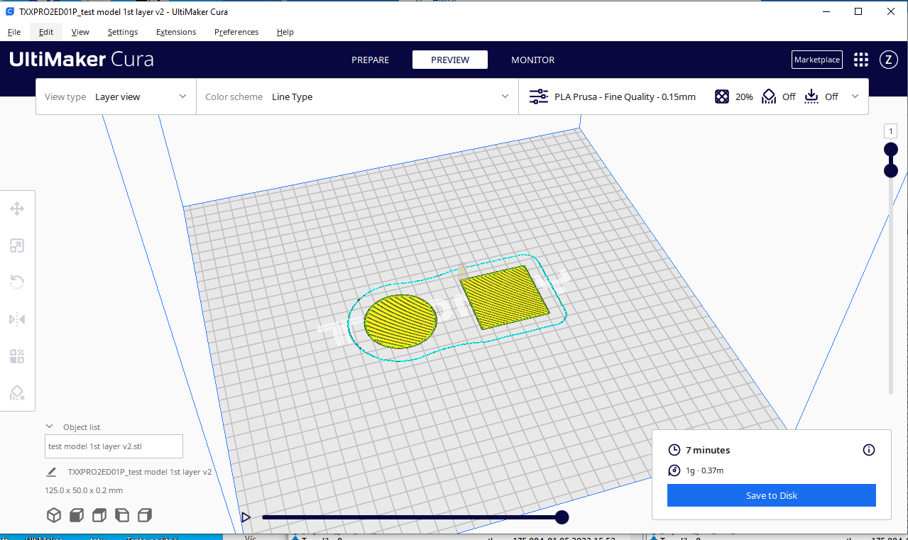Viewport: 908px width, 540px height.
Task: Open the account avatar Z icon
Action: coord(888,60)
